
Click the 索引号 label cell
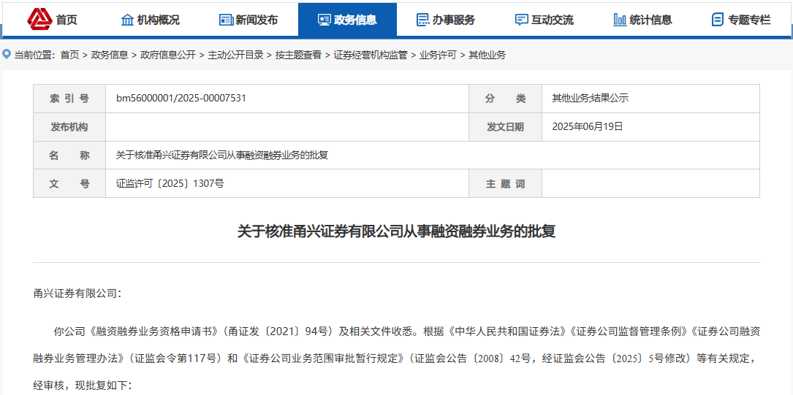pos(69,99)
